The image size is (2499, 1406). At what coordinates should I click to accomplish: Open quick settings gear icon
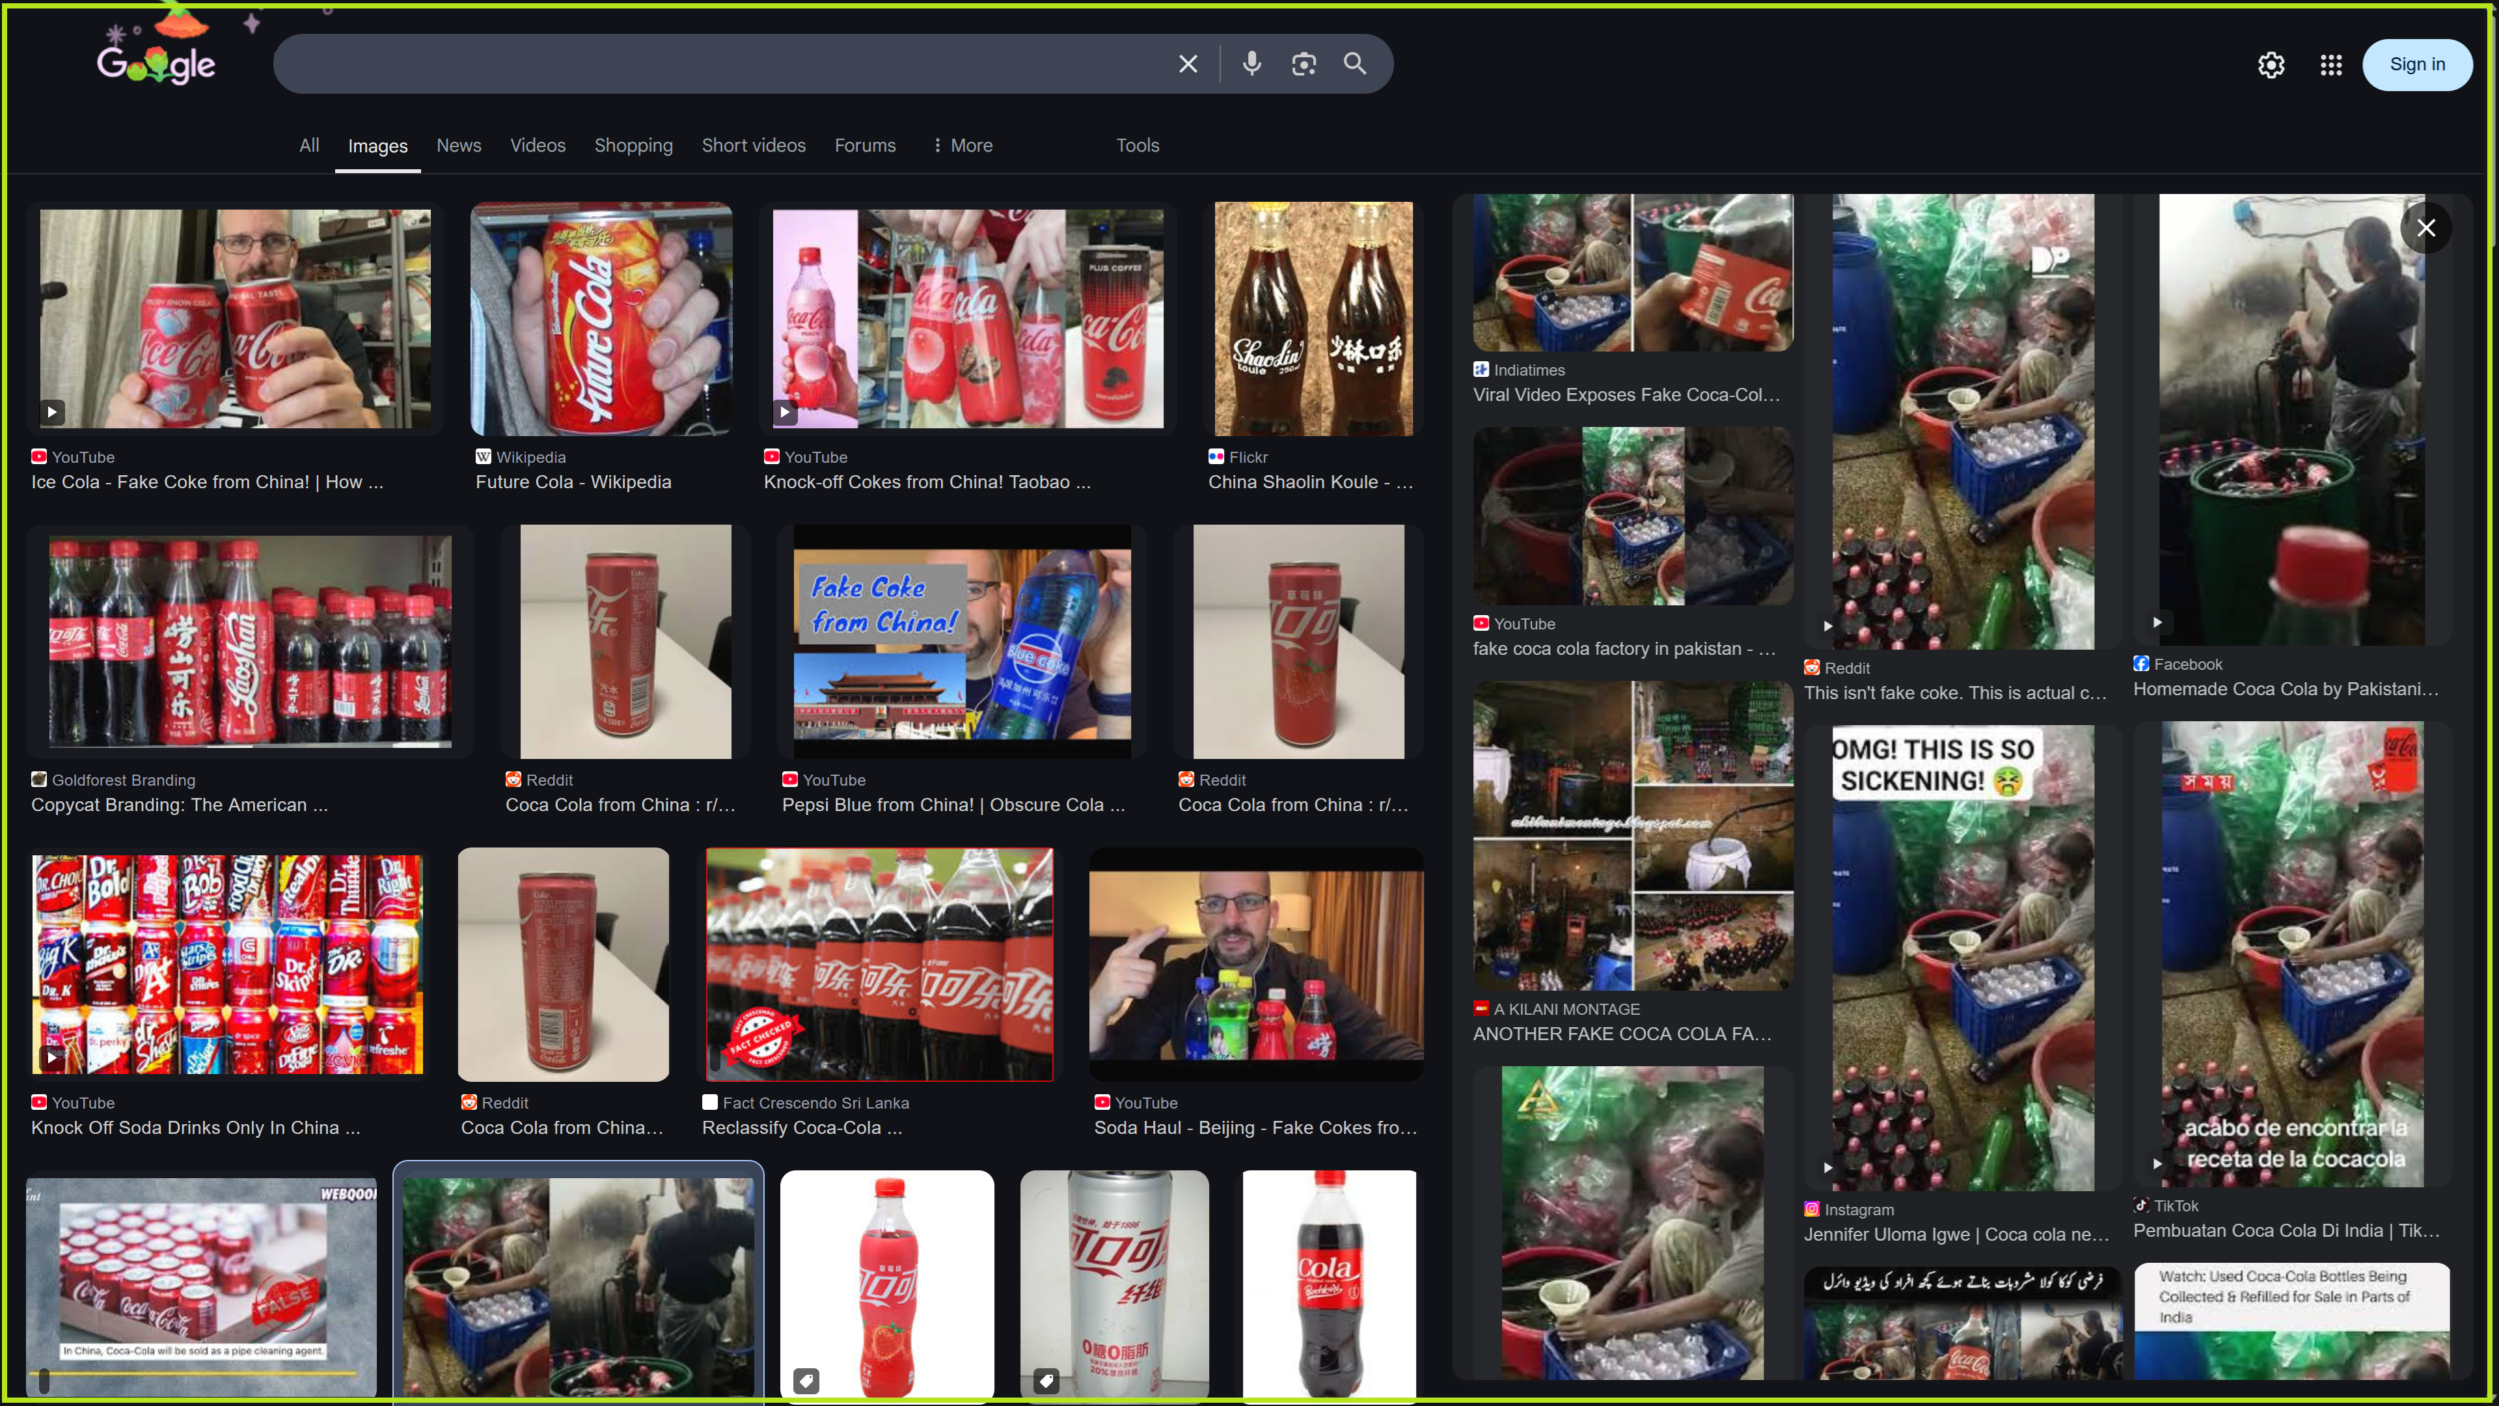pyautogui.click(x=2271, y=65)
